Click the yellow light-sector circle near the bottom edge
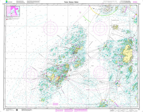Image resolution: width=143 pixels, height=112 pixels. [x=43, y=100]
